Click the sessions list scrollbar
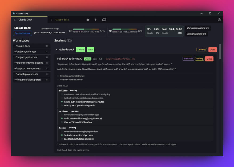The height and width of the screenshot is (167, 234). [220, 52]
